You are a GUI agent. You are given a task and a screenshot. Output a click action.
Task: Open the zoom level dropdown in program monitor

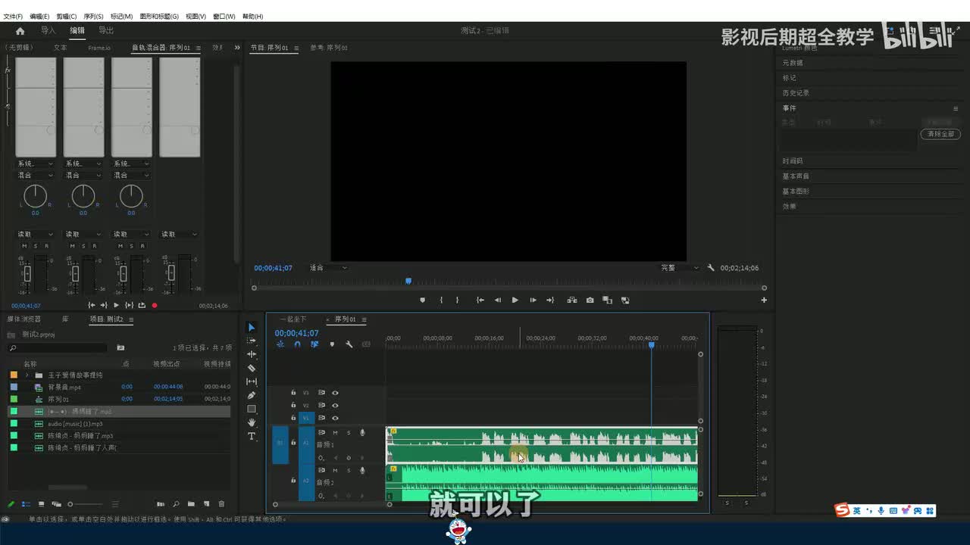(328, 268)
